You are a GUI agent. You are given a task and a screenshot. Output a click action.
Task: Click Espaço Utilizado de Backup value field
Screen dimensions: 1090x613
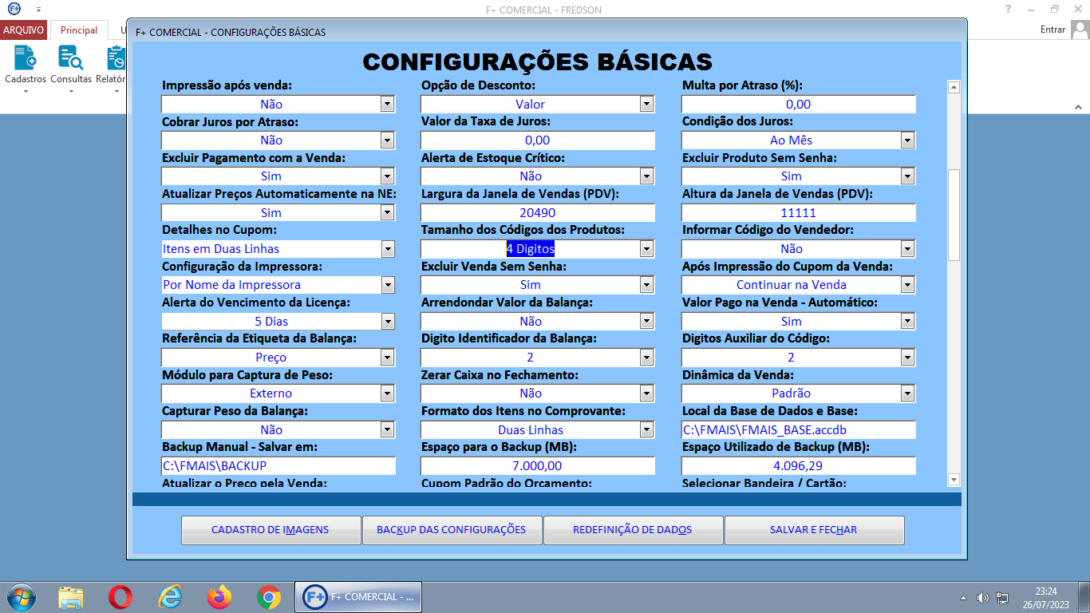(798, 465)
